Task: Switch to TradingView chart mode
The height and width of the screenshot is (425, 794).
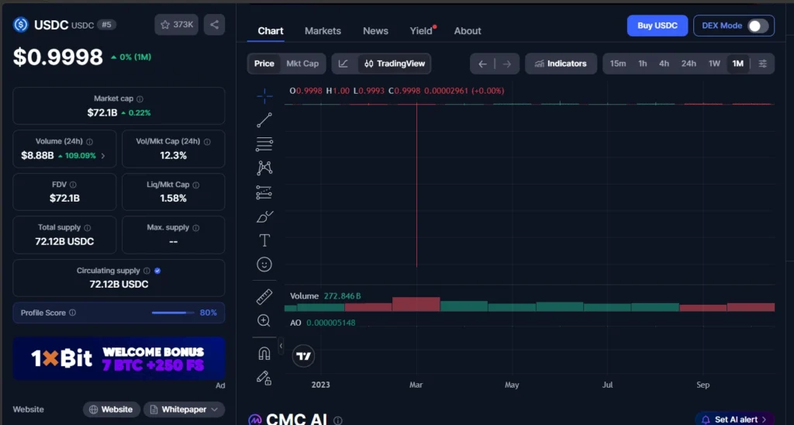Action: [x=395, y=64]
